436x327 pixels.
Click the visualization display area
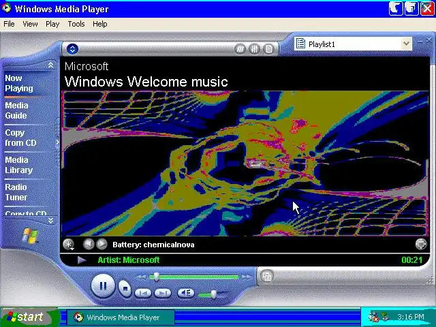click(x=245, y=163)
